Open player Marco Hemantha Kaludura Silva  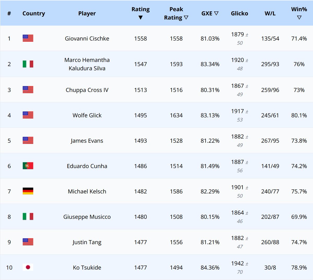pos(87,64)
